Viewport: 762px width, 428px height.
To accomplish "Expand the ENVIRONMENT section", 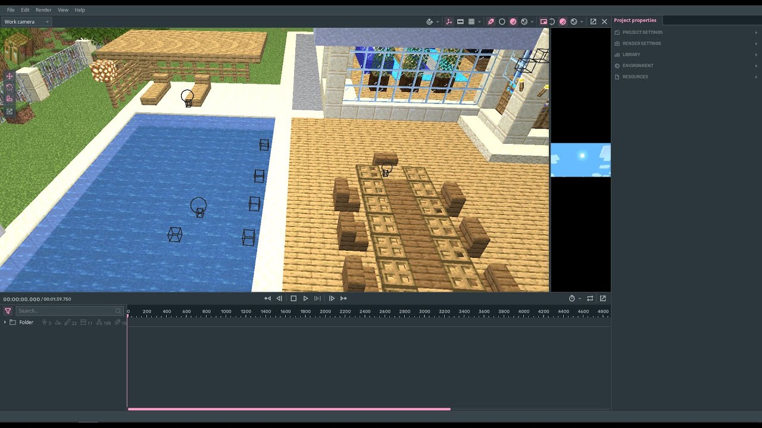I will [686, 65].
